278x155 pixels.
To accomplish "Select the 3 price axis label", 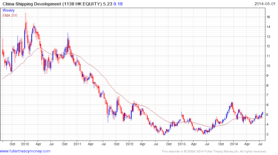I will 268,134.
